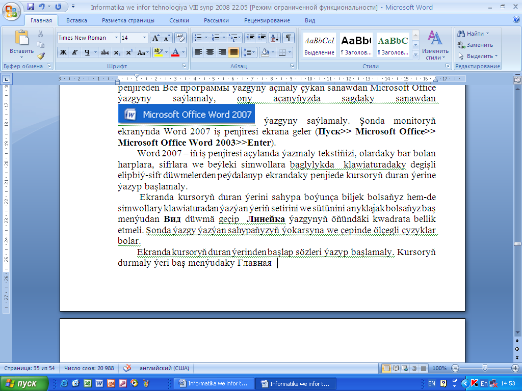Expand the borders dropdown arrow
The image size is (522, 391).
(x=290, y=52)
